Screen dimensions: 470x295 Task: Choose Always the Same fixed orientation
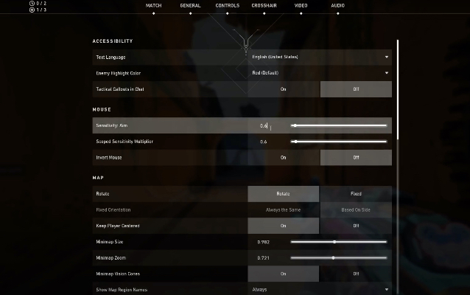pyautogui.click(x=284, y=209)
